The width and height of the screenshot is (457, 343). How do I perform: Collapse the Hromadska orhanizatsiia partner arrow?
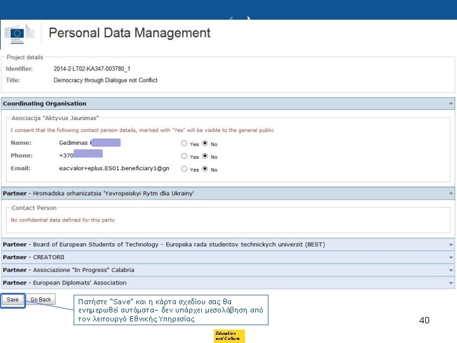(451, 193)
